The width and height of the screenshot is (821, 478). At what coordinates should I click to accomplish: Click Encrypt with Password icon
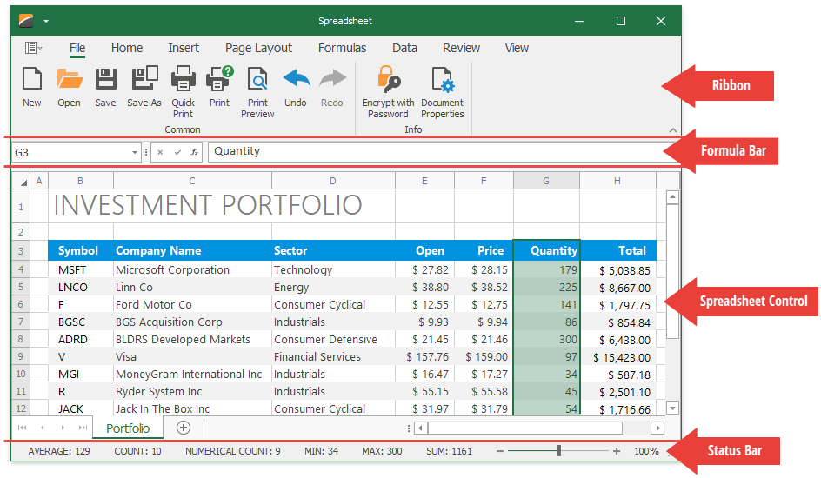pos(388,81)
